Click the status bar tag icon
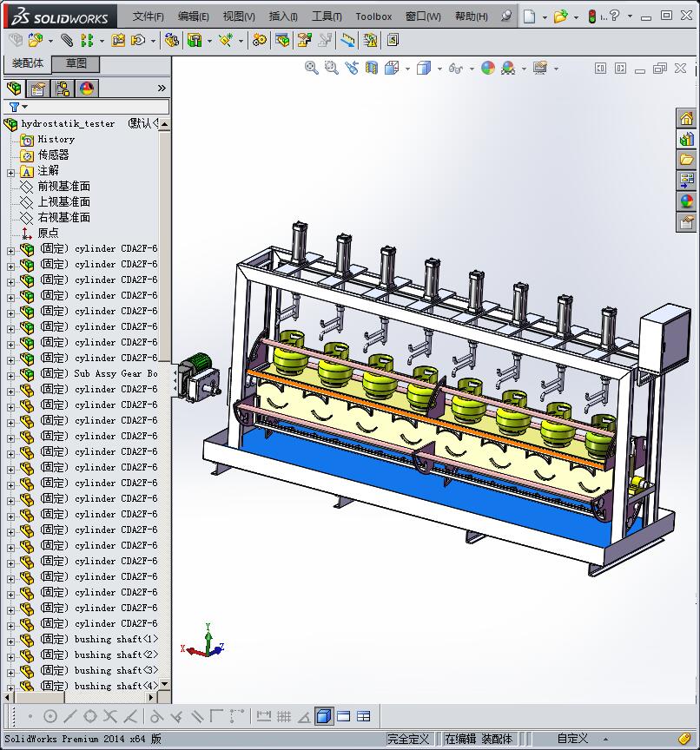This screenshot has height=750, width=700. coord(684,739)
